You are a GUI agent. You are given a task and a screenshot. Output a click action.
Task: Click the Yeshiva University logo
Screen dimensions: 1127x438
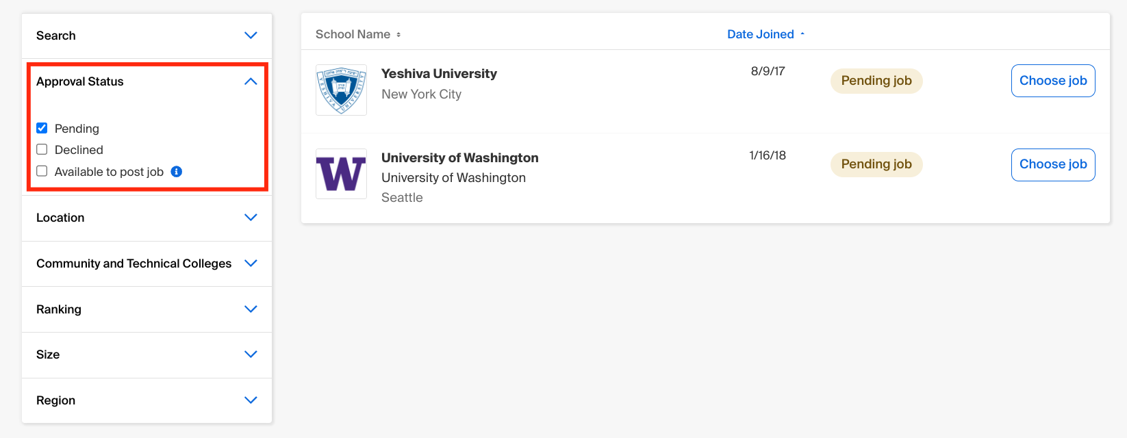pos(341,90)
